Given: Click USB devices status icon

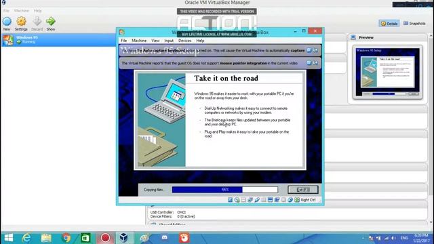Looking at the screenshot, I should (x=257, y=200).
